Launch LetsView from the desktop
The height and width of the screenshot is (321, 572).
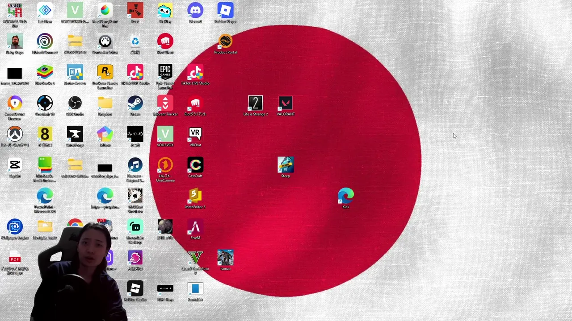[x=45, y=11]
